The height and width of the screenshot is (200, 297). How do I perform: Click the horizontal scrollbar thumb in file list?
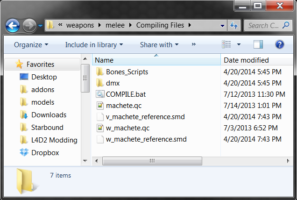click(151, 161)
